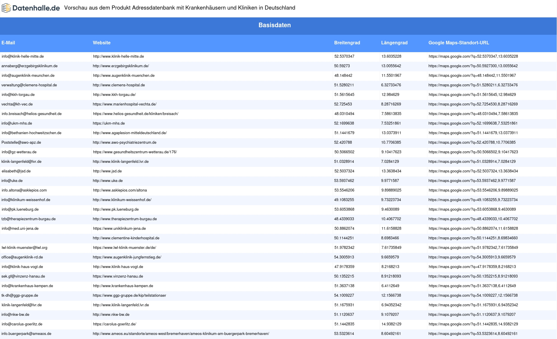
Task: Select latitude value 50.59273
Action: [x=342, y=66]
